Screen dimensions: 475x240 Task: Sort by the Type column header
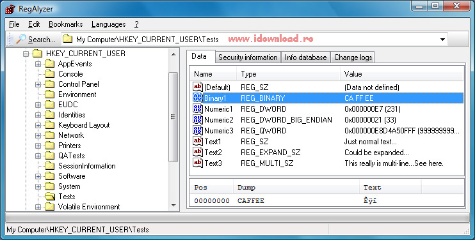288,74
